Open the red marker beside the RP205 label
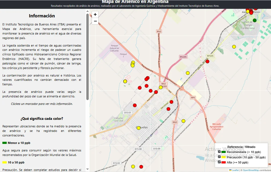The width and height of the screenshot is (271, 172). click(x=207, y=62)
